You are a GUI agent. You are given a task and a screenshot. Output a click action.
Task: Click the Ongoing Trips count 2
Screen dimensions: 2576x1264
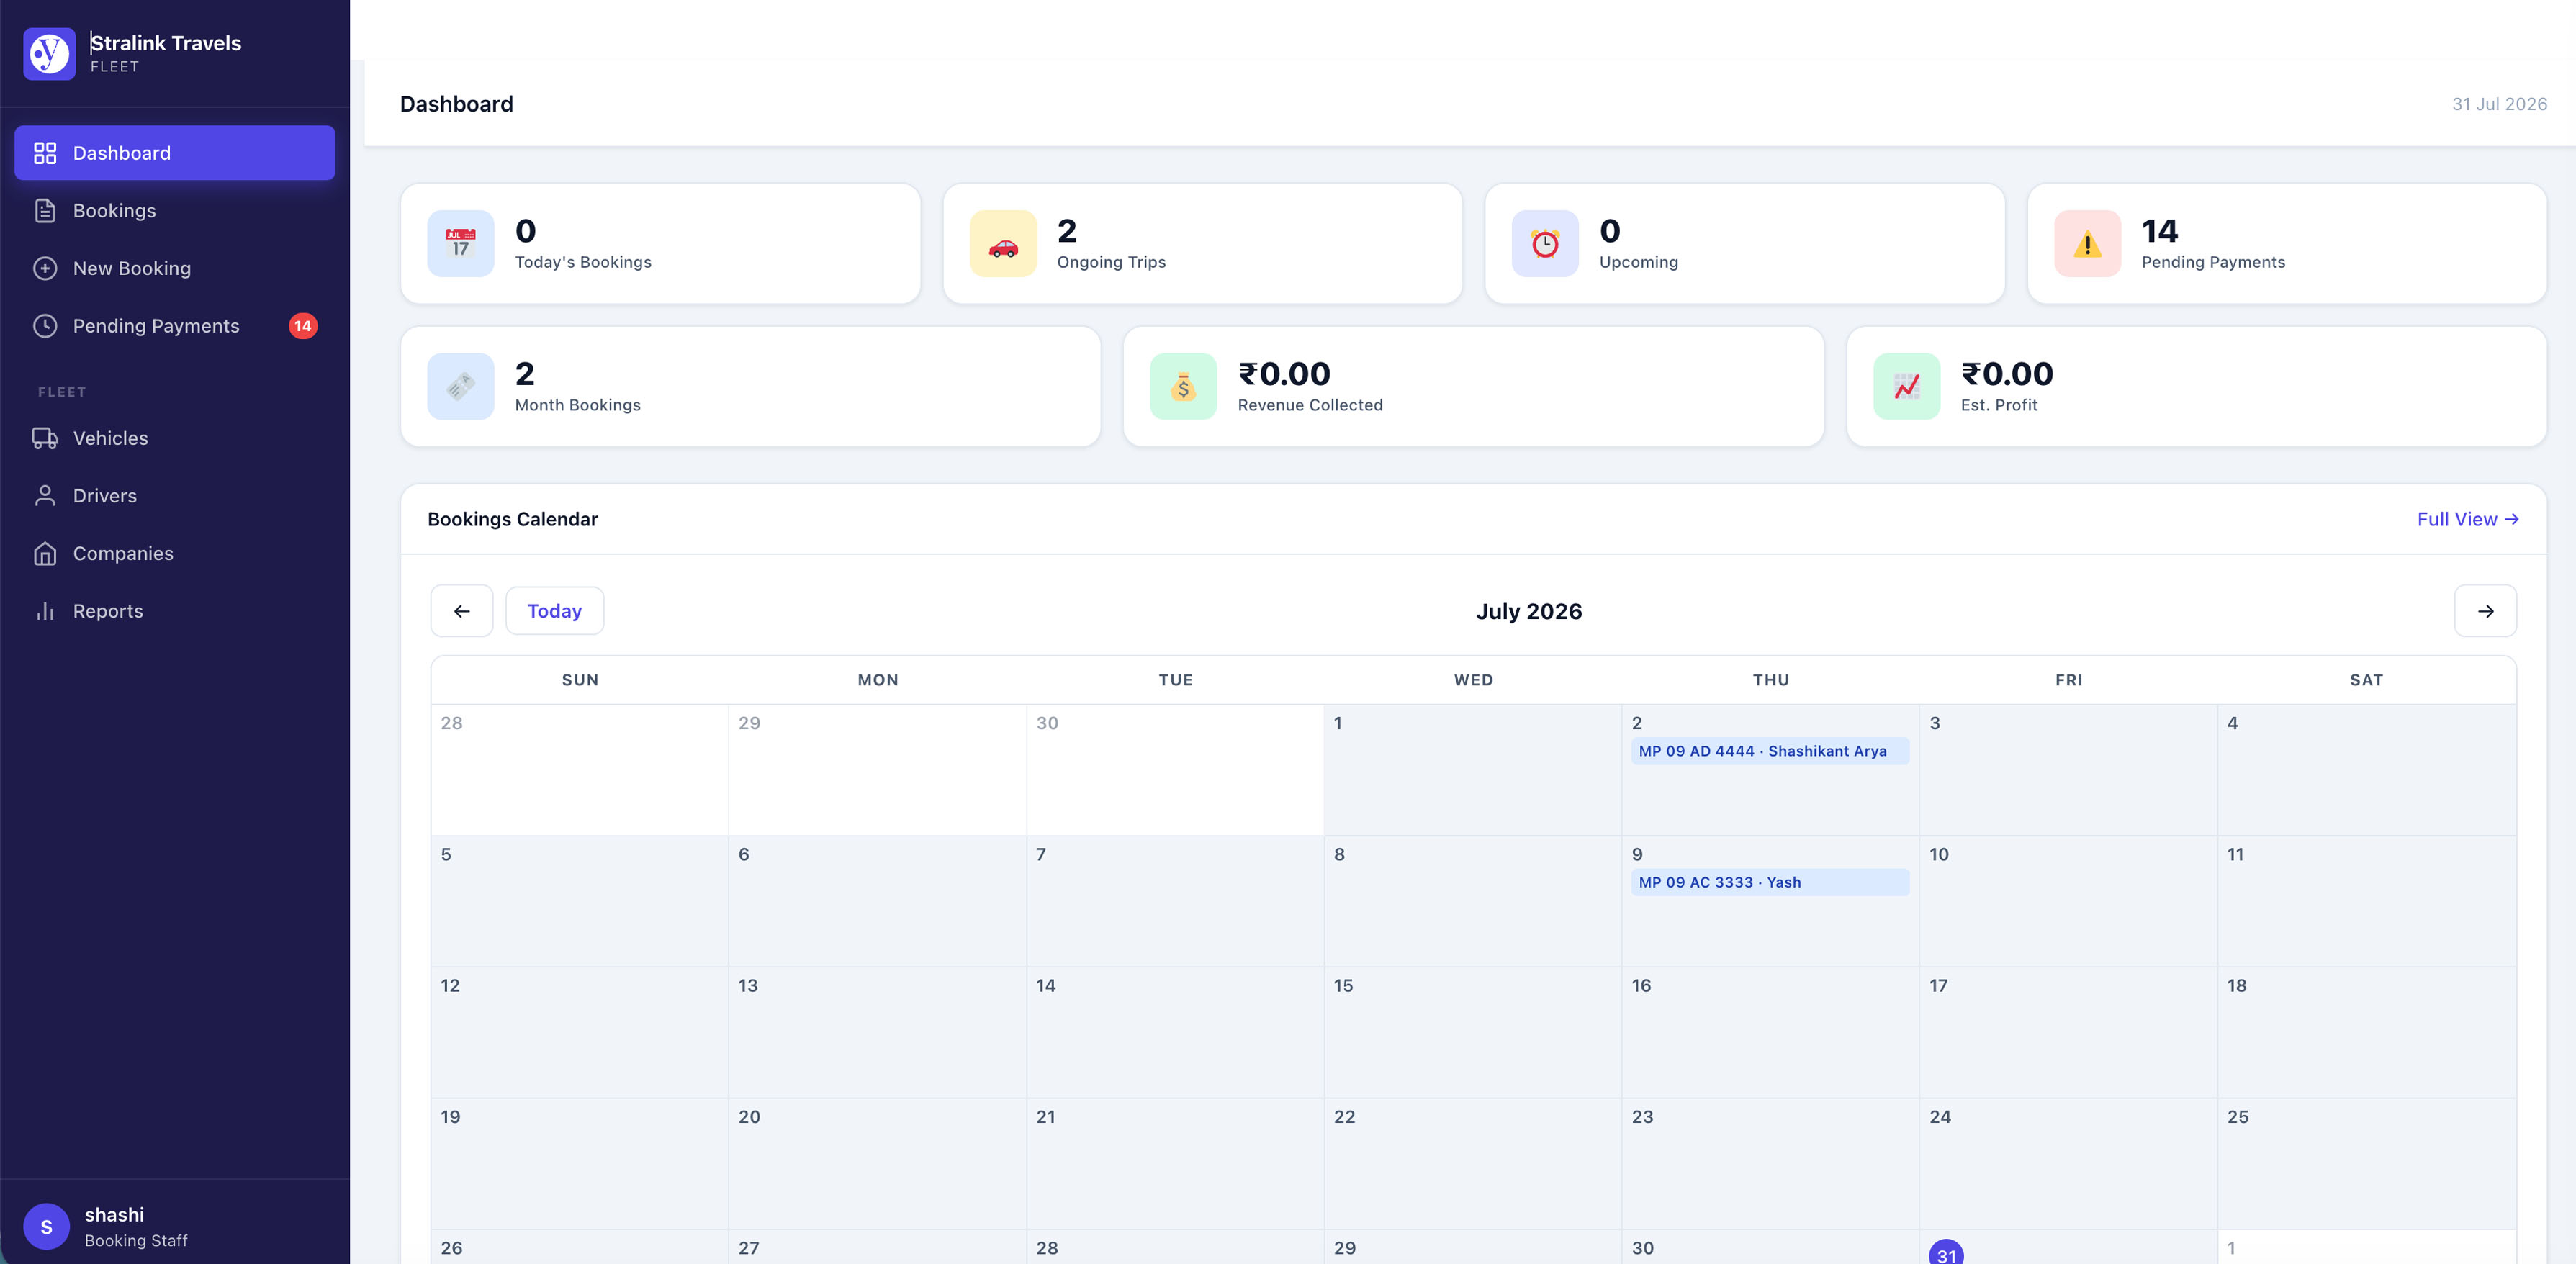(x=1067, y=231)
